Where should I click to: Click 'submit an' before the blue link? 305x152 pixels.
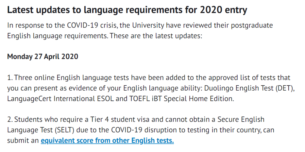[23, 140]
